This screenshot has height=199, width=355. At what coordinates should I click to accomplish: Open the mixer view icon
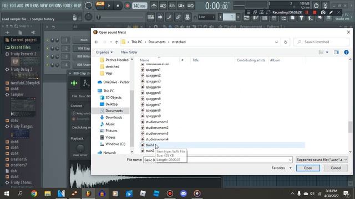point(274,18)
